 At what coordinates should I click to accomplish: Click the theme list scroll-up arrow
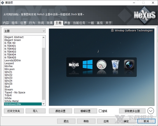43,38
